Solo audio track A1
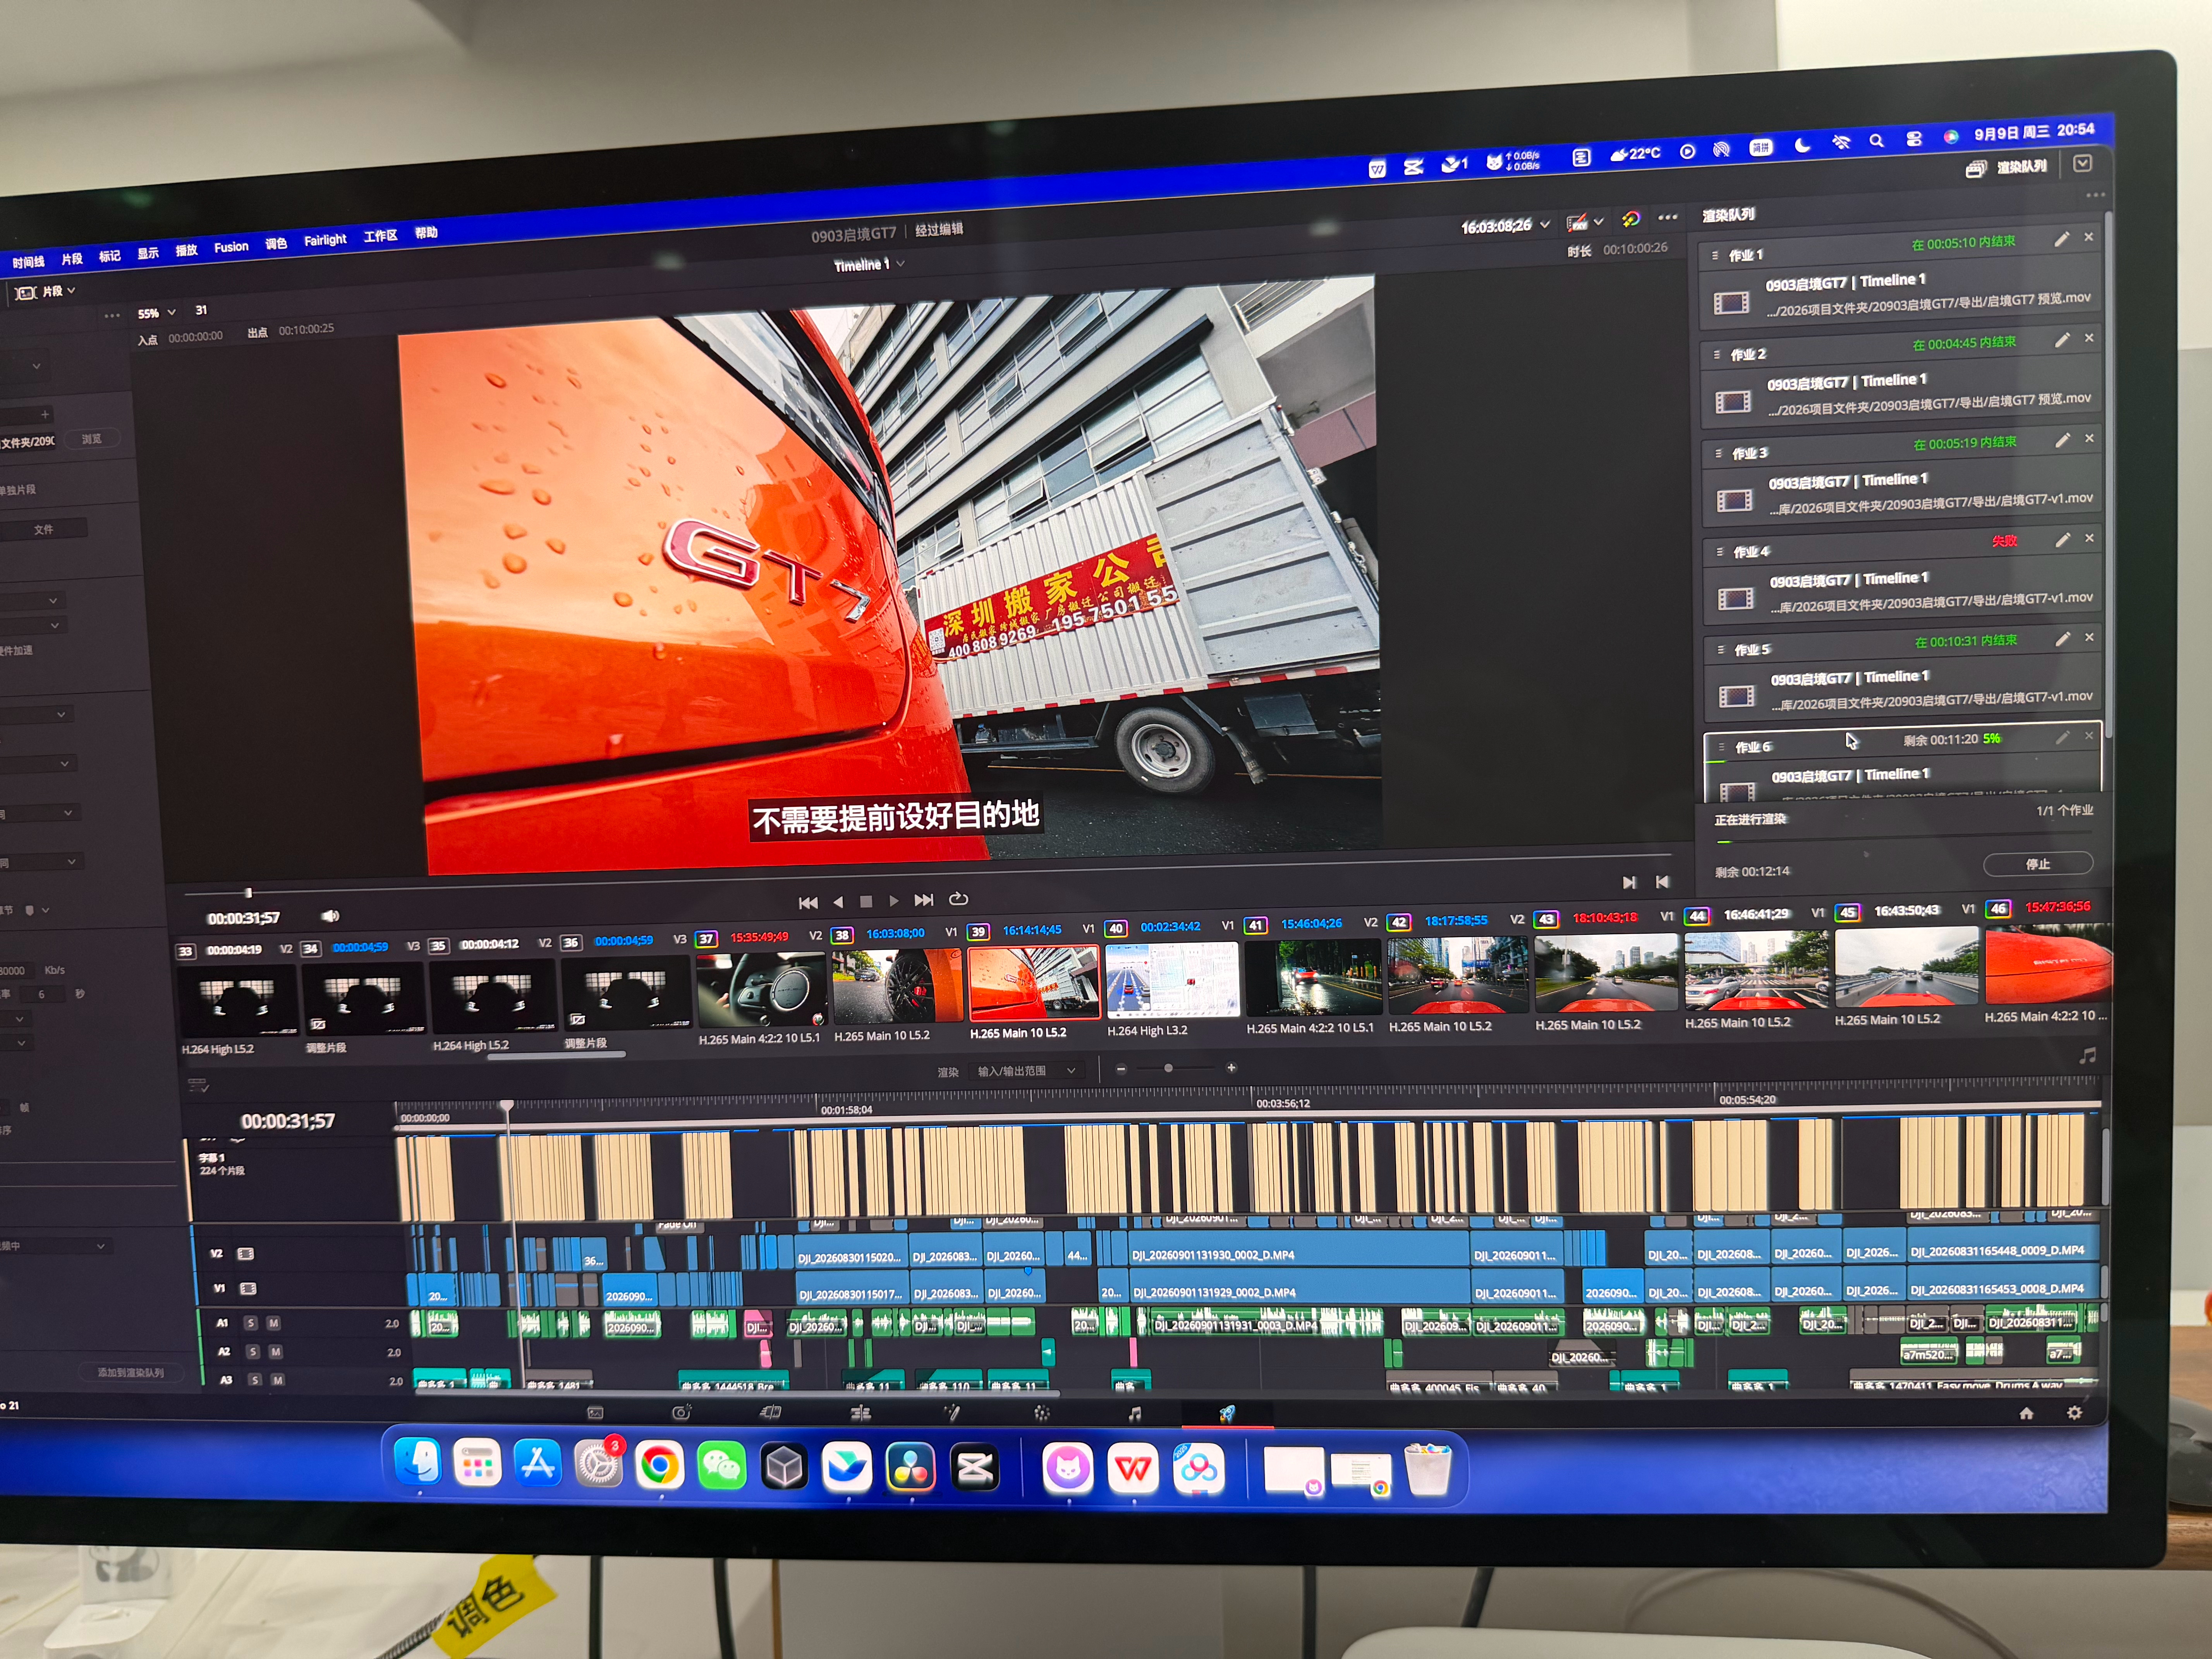The height and width of the screenshot is (1659, 2212). 251,1323
